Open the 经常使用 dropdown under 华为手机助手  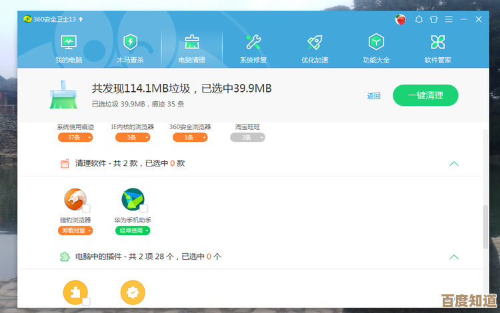coord(133,230)
